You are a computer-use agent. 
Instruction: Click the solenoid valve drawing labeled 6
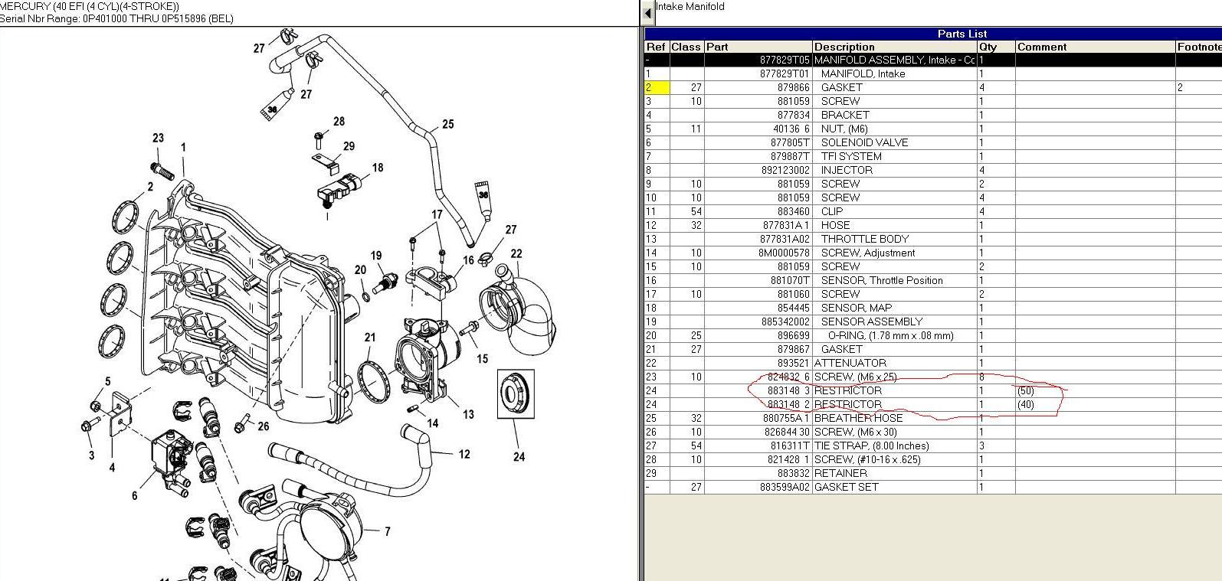[169, 455]
